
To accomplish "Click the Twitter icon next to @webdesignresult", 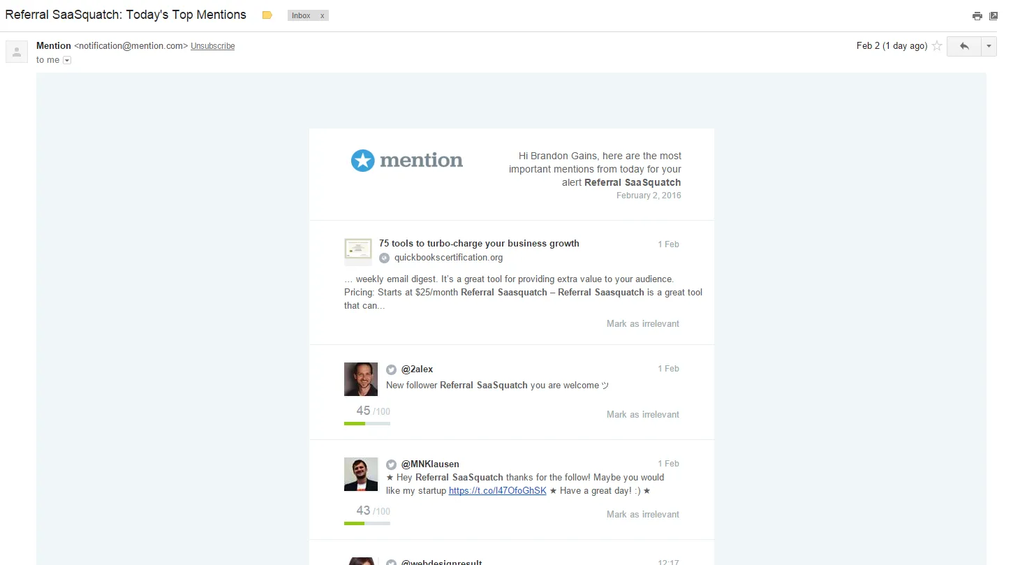I will (392, 562).
